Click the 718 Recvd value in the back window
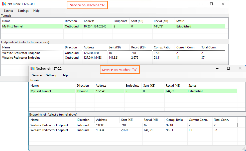 [x=134, y=53]
